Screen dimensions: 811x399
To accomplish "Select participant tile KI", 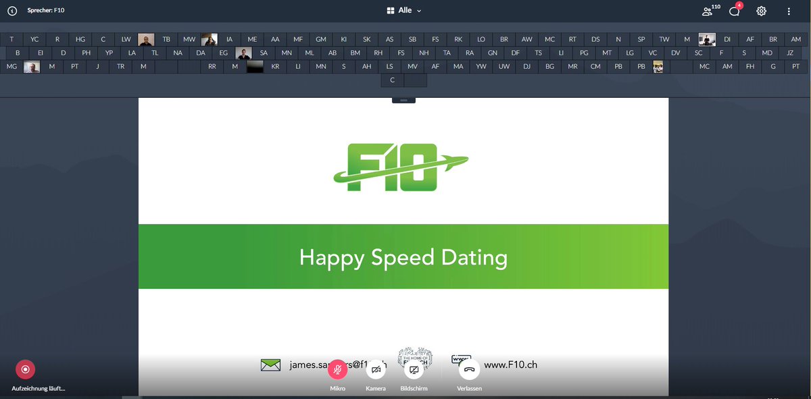I will (344, 39).
